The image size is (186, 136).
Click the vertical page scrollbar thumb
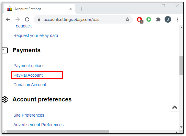tap(181, 66)
